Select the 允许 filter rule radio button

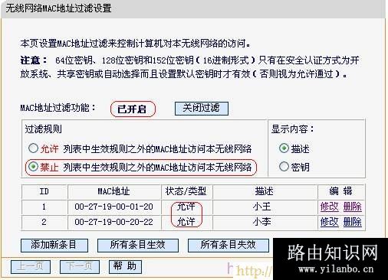tap(33, 148)
